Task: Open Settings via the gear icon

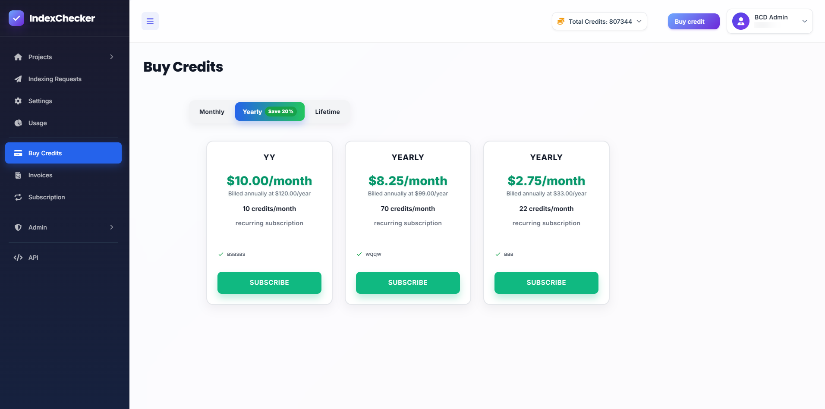Action: (18, 101)
